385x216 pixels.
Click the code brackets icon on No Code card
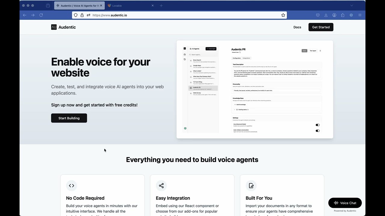point(72,186)
